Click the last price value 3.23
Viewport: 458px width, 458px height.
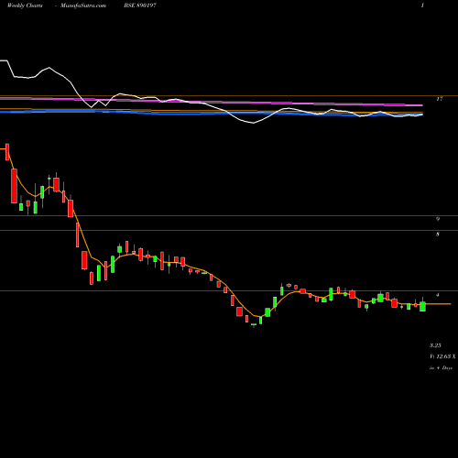point(435,345)
